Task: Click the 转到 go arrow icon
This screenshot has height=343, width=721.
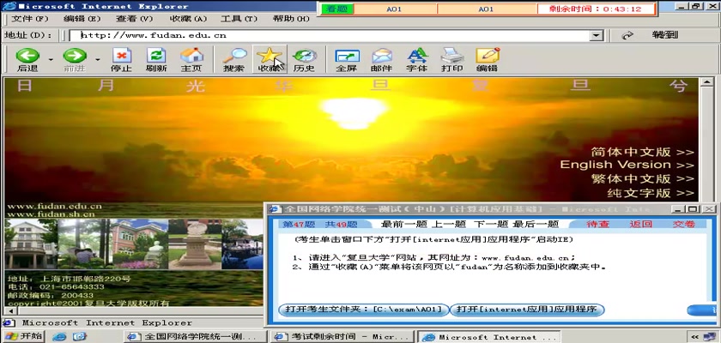Action: click(627, 35)
